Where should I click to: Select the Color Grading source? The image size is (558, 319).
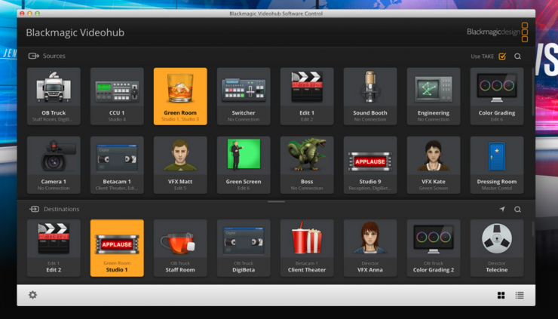(x=497, y=96)
